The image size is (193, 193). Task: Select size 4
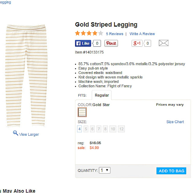pos(80,129)
